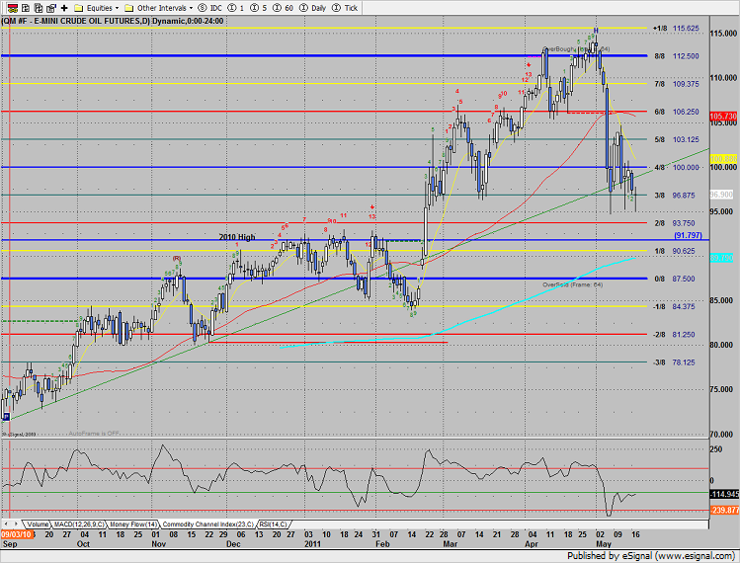Screen dimensions: 740x563
Task: Click the second toolbar icon, the page with arrows
Action: point(26,8)
